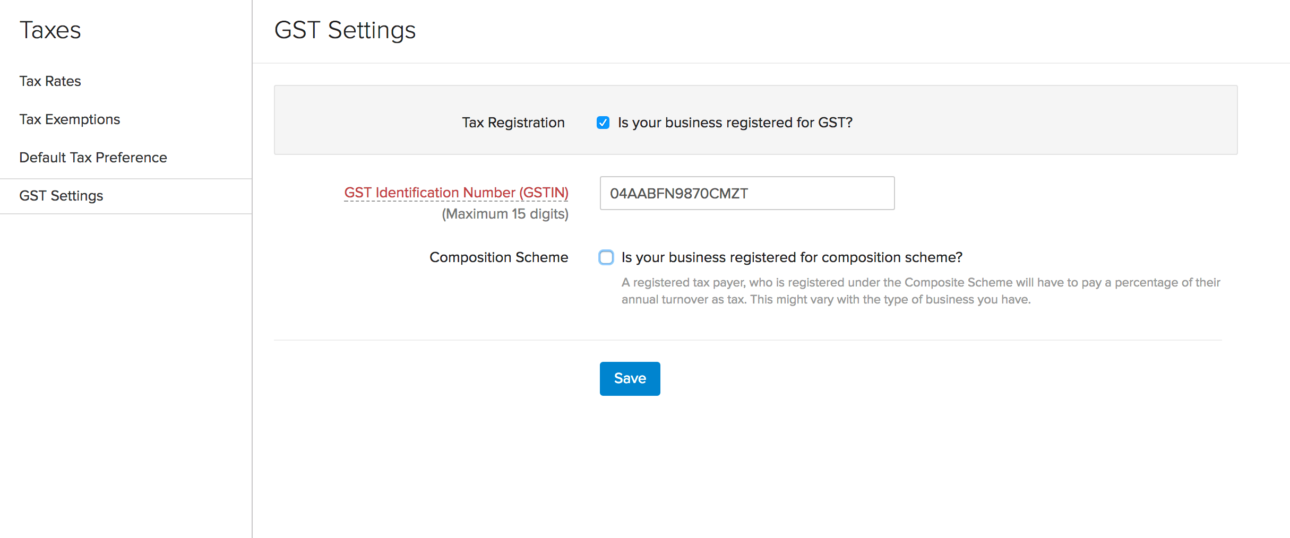Click the GST Identification Number (GSTIN) link
This screenshot has width=1290, height=538.
pos(456,193)
